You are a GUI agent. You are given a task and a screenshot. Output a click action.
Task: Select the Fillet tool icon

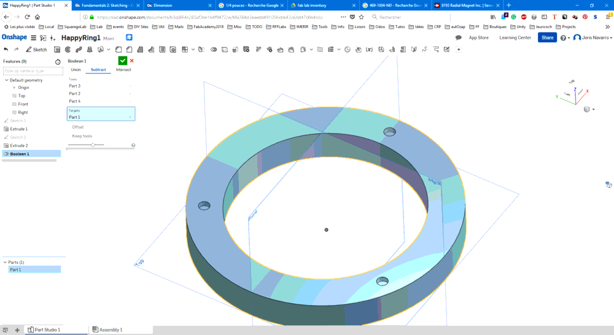click(119, 50)
